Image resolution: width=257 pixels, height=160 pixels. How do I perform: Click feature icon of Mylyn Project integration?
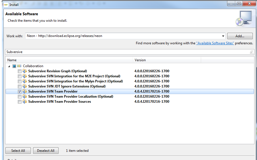pos(25,81)
